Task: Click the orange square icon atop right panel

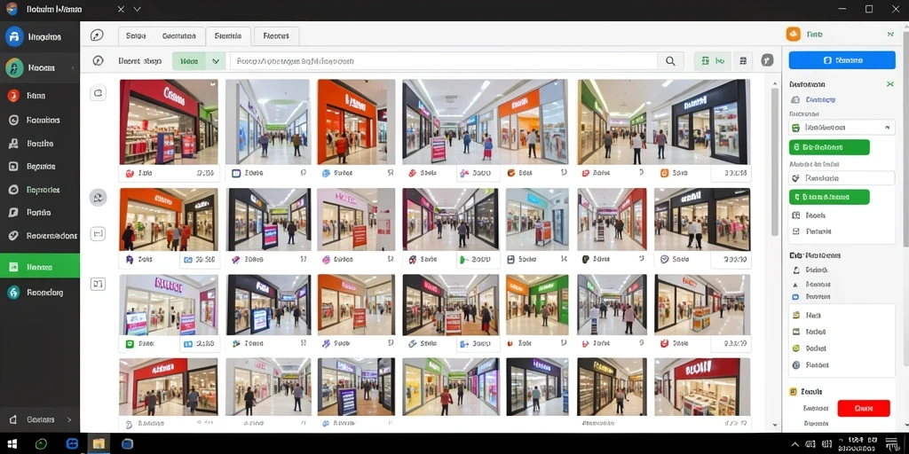Action: [793, 35]
